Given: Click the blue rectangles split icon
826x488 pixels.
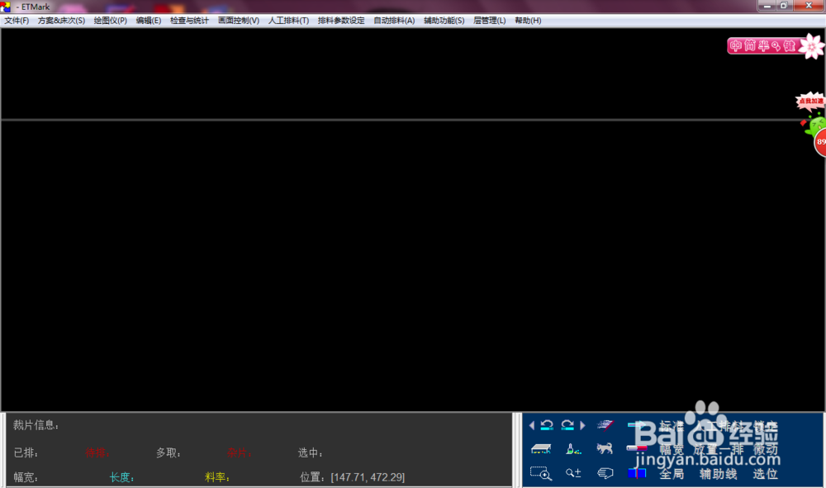Looking at the screenshot, I should pos(636,473).
